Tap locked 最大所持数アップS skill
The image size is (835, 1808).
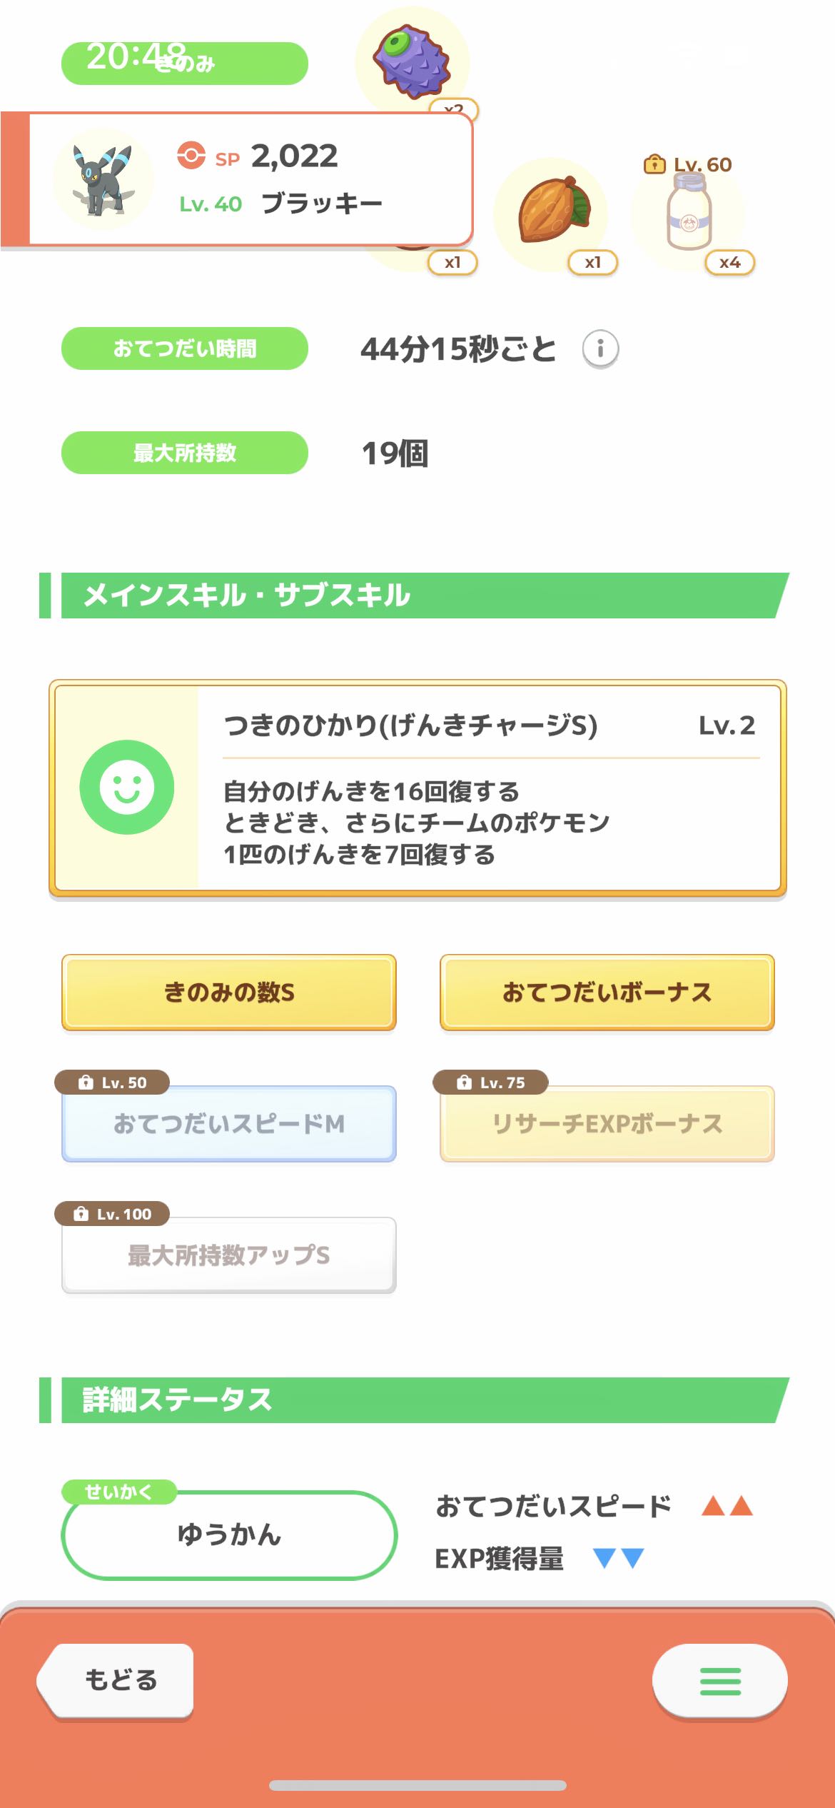(x=229, y=1255)
